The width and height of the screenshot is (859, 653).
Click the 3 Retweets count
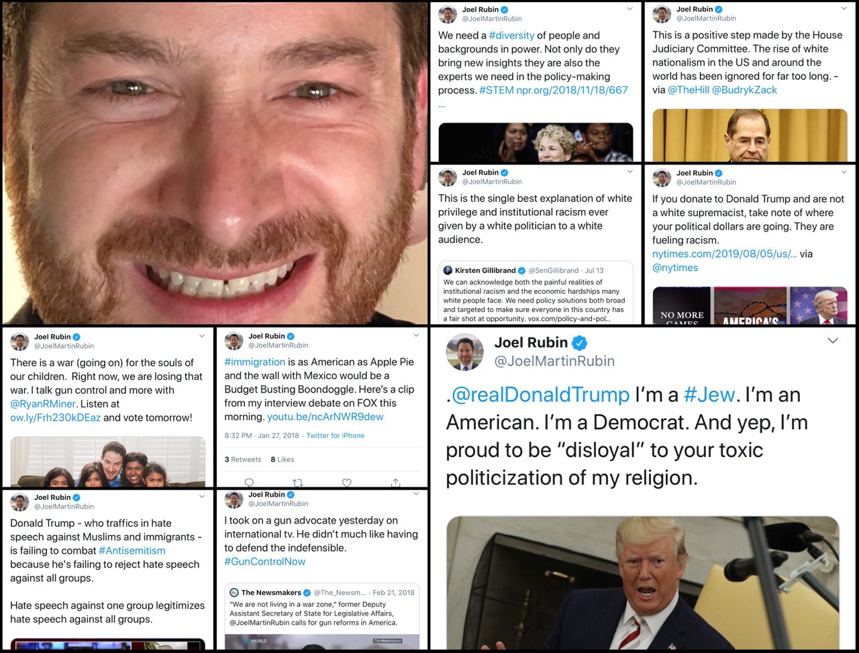click(x=243, y=459)
